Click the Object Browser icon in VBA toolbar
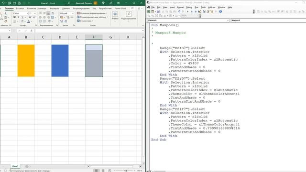Viewport: 306px width, 172px height. [x=212, y=11]
